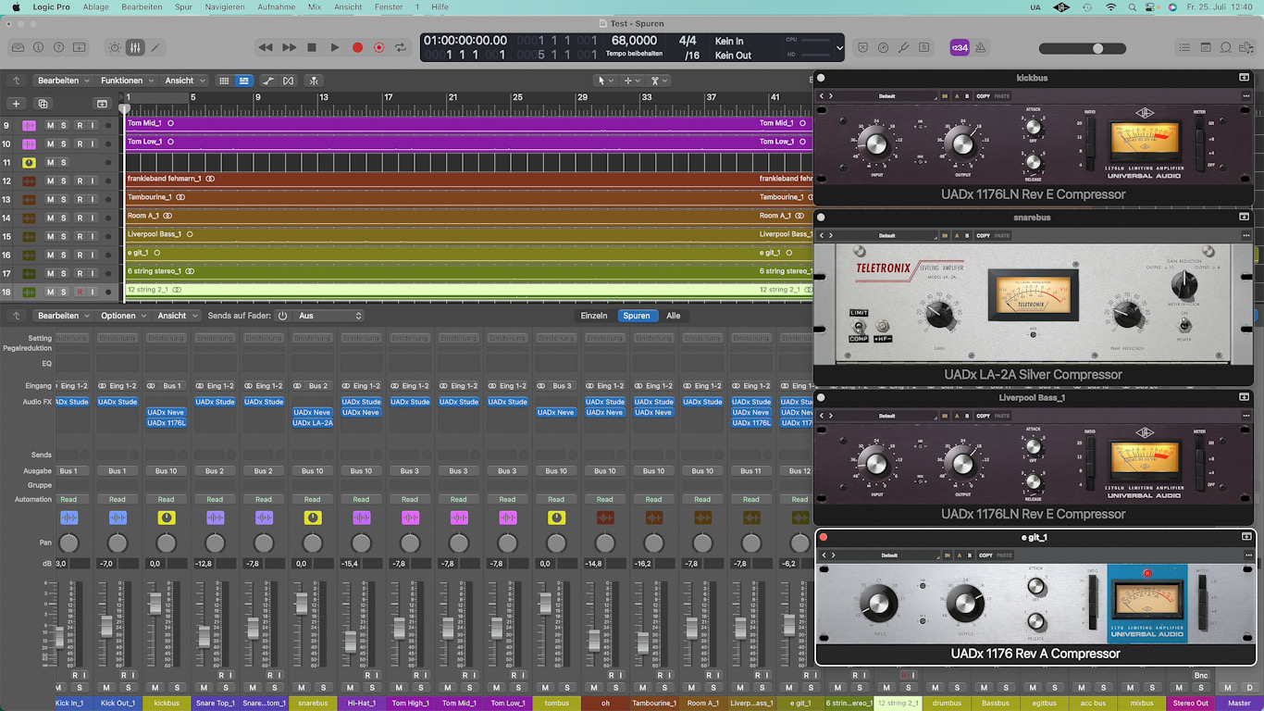Image resolution: width=1264 pixels, height=711 pixels.
Task: Stop playback
Action: point(312,47)
